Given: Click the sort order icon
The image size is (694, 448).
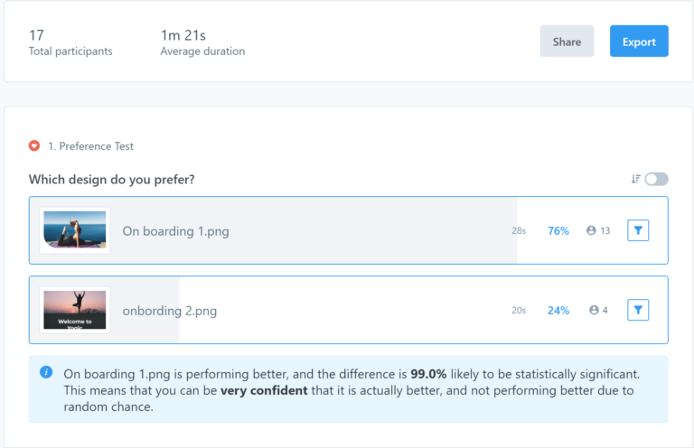Looking at the screenshot, I should (636, 179).
